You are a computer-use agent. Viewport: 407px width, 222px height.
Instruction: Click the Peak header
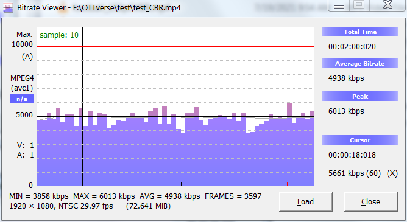pyautogui.click(x=359, y=96)
